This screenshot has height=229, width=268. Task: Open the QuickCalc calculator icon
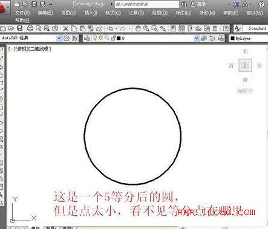pos(215,28)
